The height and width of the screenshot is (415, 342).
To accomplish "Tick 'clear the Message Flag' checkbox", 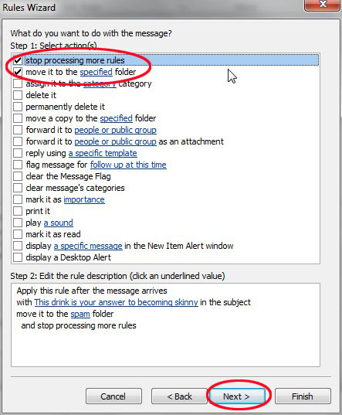I will click(x=18, y=176).
